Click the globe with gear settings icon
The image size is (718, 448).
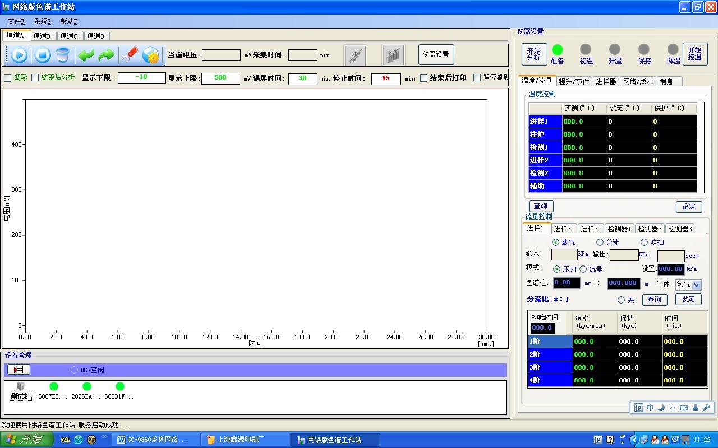click(150, 55)
